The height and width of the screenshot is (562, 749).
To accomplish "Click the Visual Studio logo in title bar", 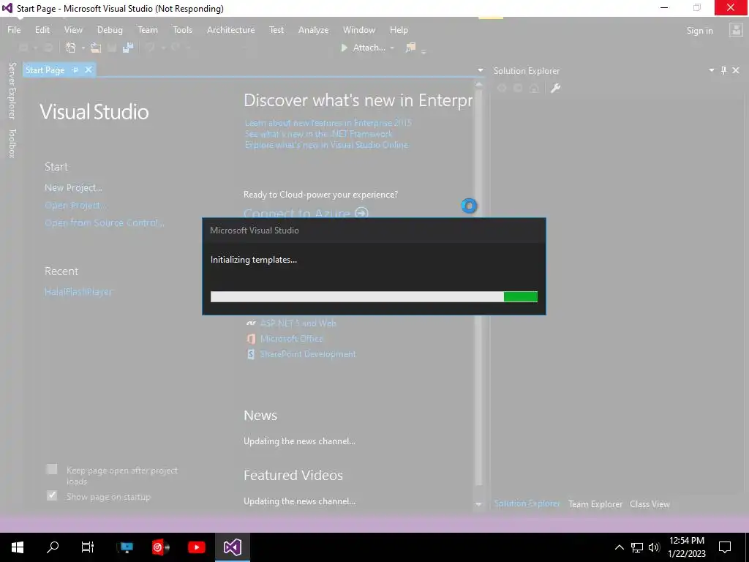I will tap(7, 8).
